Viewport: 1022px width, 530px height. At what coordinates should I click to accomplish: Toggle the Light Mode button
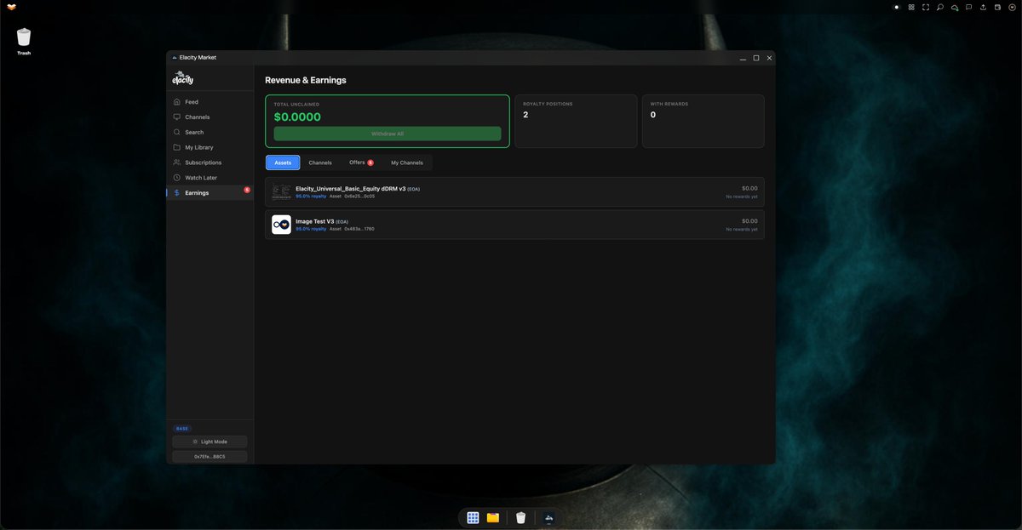210,442
